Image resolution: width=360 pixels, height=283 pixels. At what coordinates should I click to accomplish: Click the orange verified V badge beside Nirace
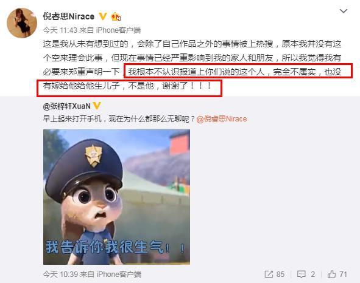pyautogui.click(x=103, y=16)
